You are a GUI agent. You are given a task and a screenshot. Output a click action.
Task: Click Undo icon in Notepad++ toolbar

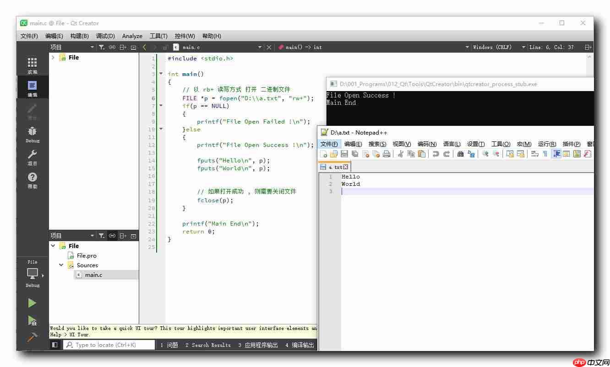(x=436, y=154)
